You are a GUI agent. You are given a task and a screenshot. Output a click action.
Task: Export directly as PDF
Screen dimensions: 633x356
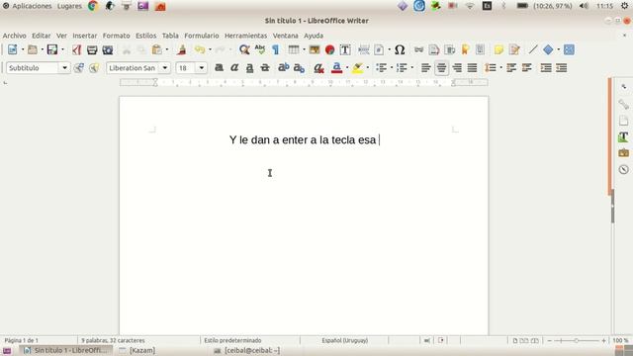[x=77, y=49]
